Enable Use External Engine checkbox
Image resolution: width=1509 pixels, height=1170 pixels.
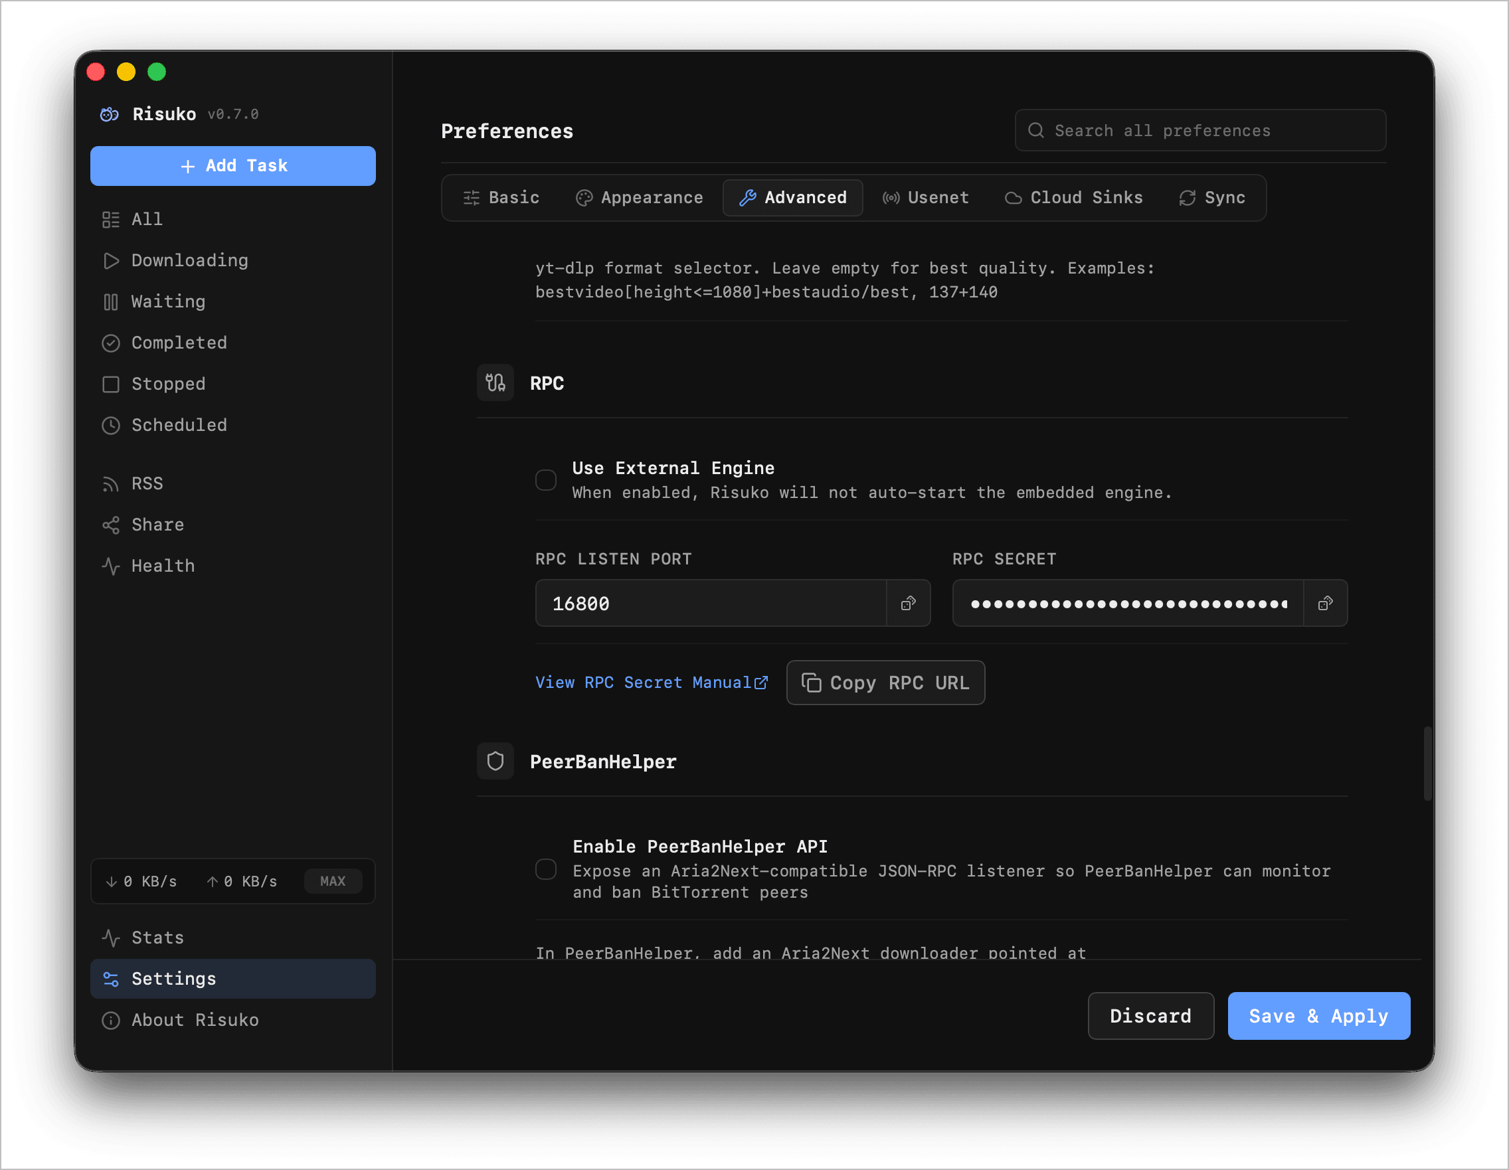[546, 480]
